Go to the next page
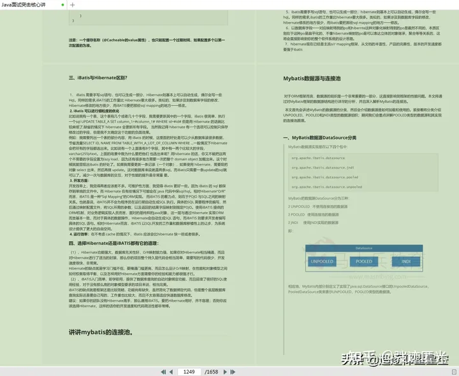Viewport: 459px width, 376px height. pos(225,372)
